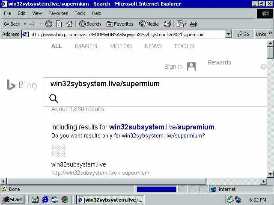
Task: Click the Stop loading icon
Action: pyautogui.click(x=49, y=24)
